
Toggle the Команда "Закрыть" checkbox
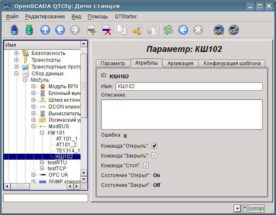(154, 156)
